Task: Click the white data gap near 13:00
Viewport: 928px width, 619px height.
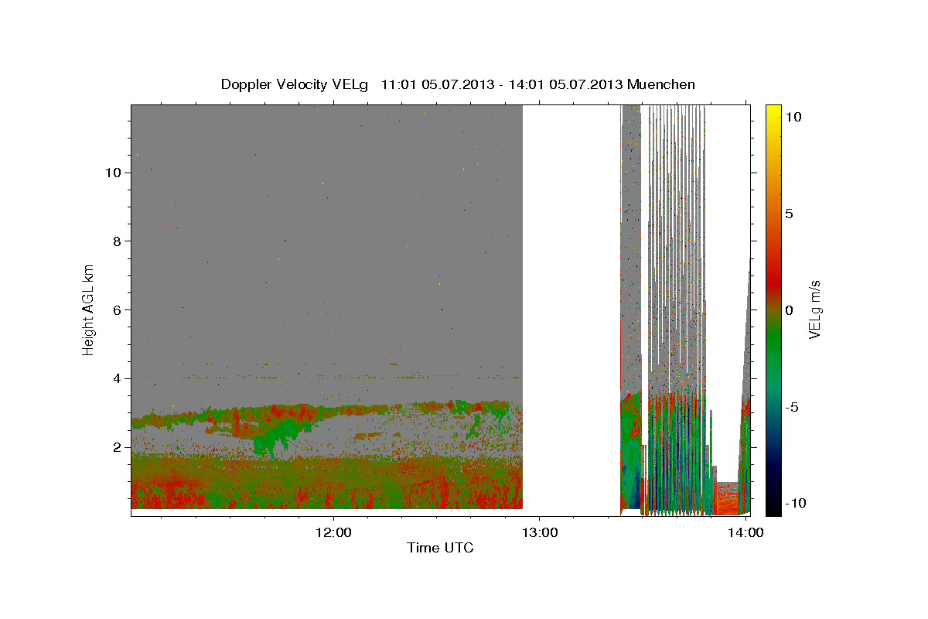Action: point(571,309)
